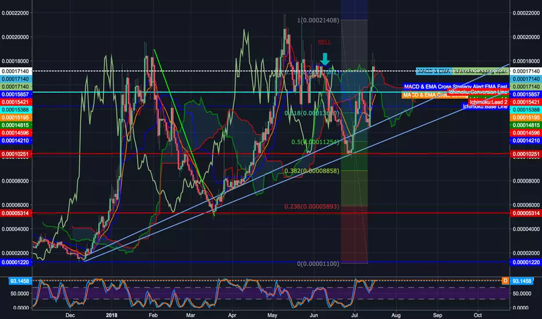This screenshot has height=319, width=542.
Task: Click the Feb label on the time axis
Action: [153, 315]
